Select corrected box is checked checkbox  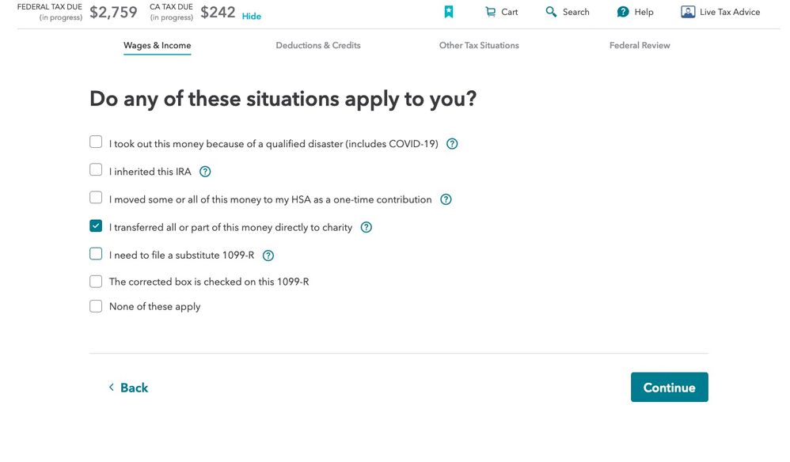(x=96, y=282)
